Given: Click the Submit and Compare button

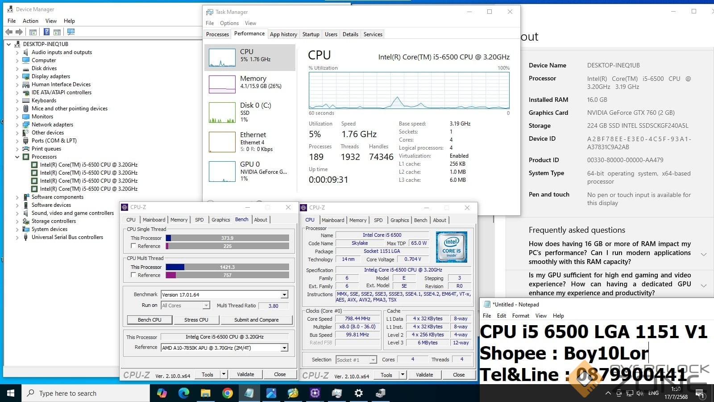Looking at the screenshot, I should [x=256, y=320].
